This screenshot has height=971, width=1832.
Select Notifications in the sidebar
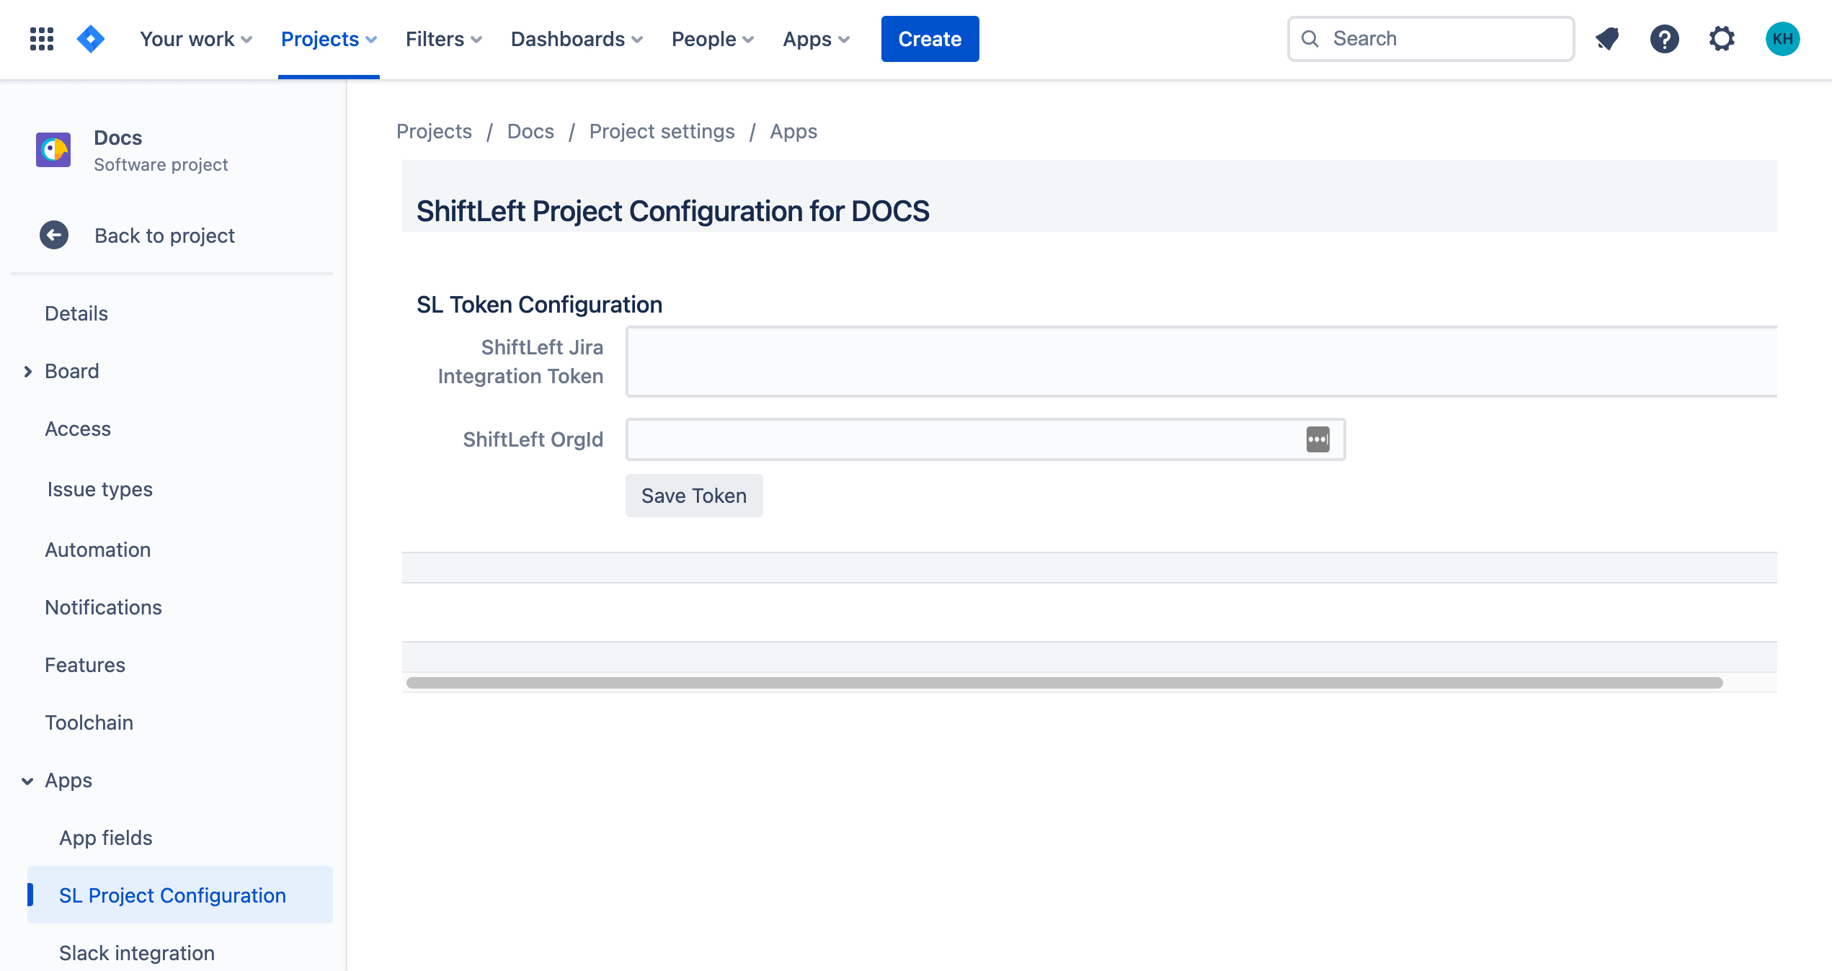pyautogui.click(x=103, y=608)
